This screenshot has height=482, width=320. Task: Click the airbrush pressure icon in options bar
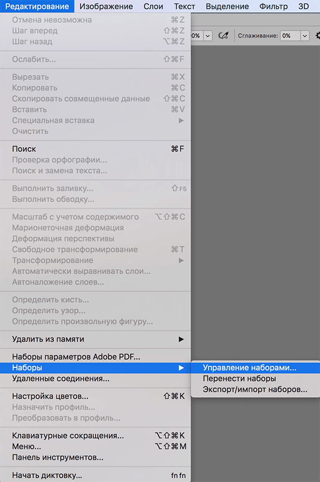[223, 36]
